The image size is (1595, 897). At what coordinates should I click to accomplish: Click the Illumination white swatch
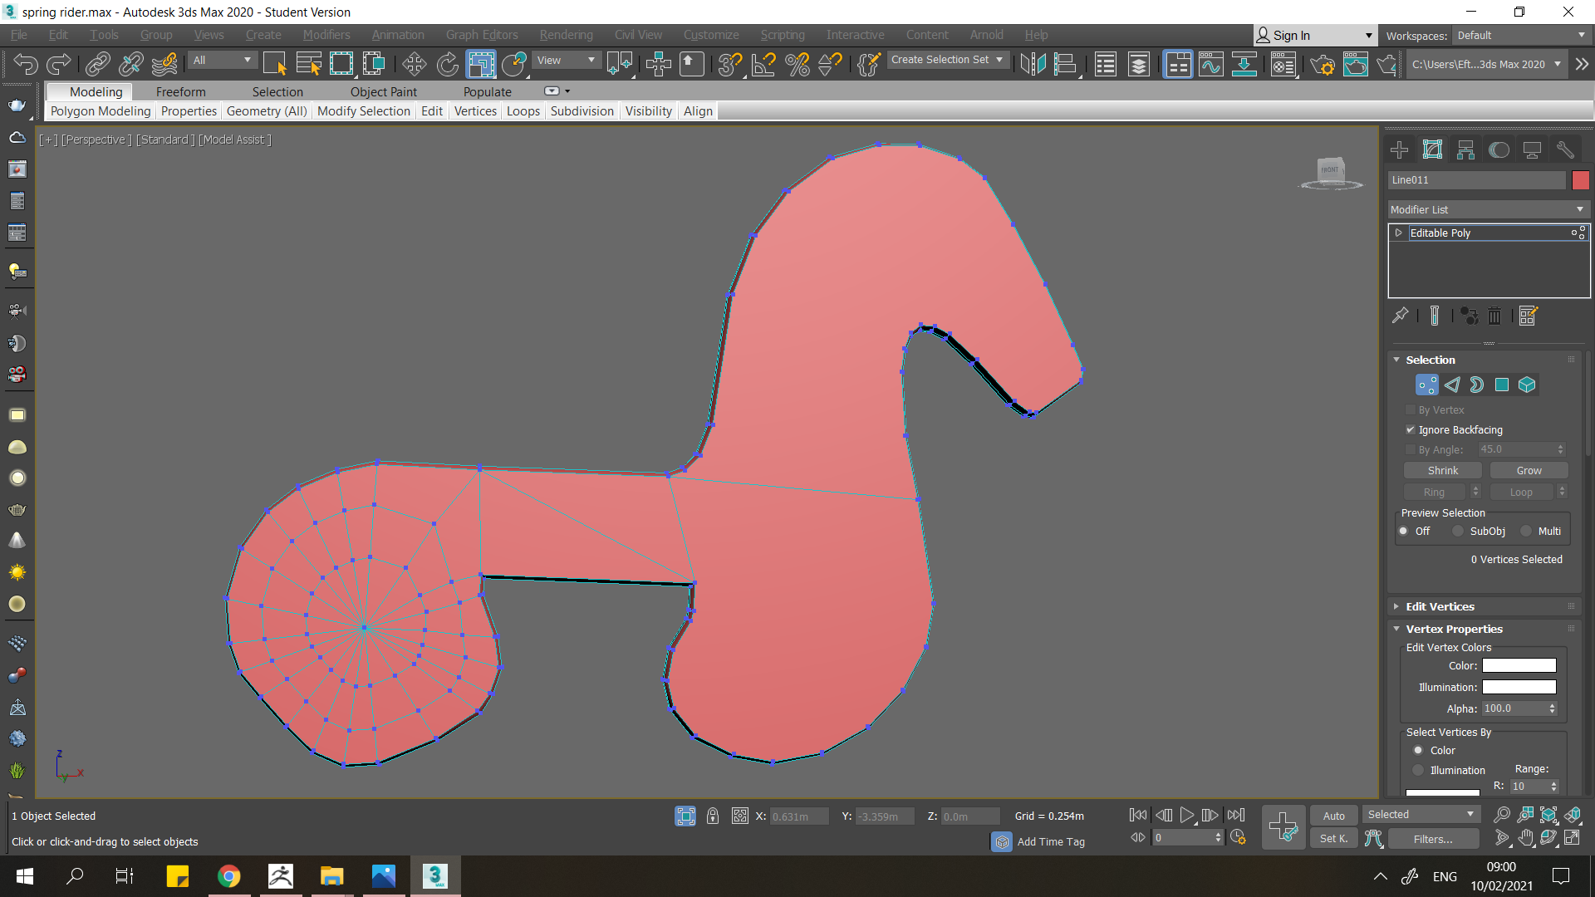(1519, 688)
